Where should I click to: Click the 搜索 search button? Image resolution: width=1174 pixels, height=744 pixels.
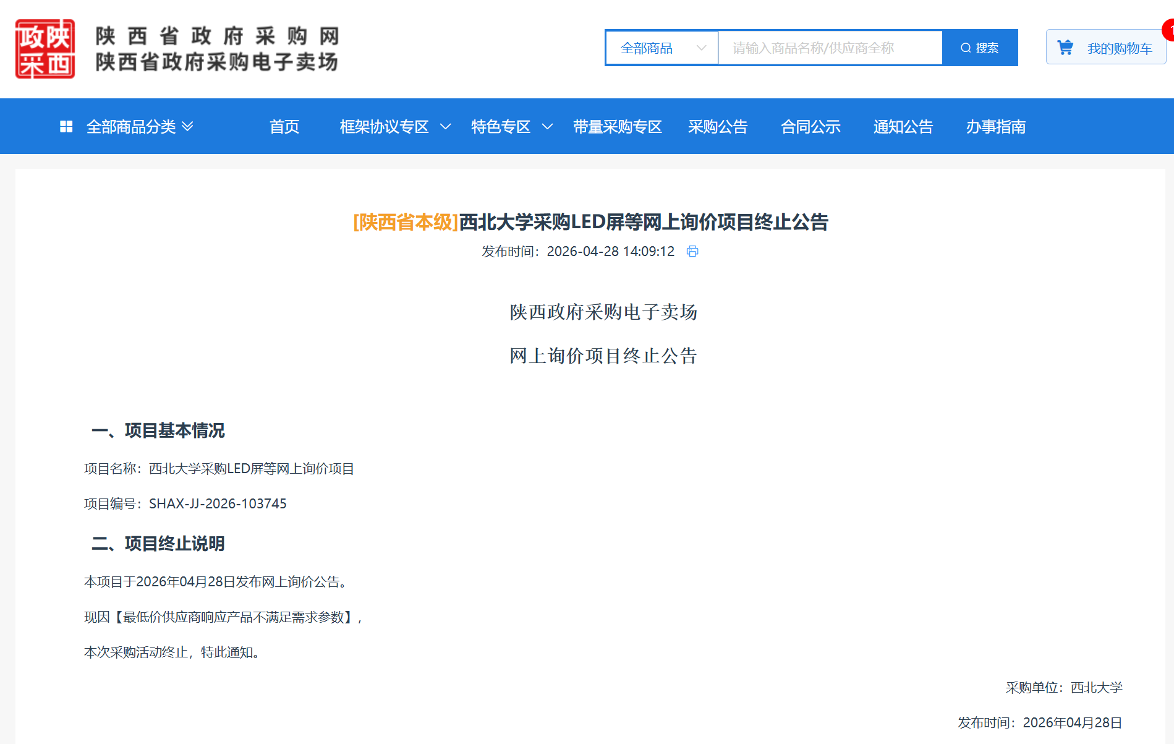click(980, 48)
